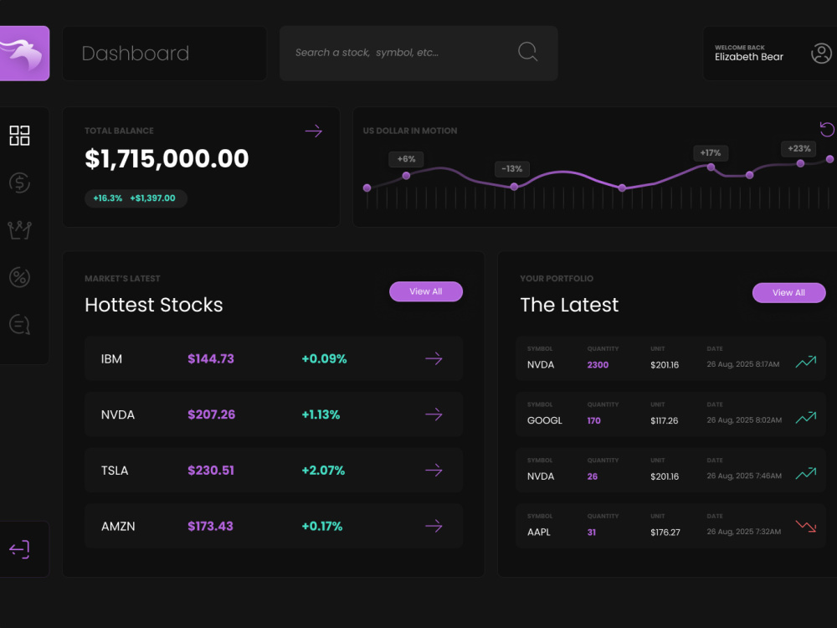Image resolution: width=837 pixels, height=628 pixels.
Task: Click the refresh icon on US Dollar chart
Action: click(x=827, y=129)
